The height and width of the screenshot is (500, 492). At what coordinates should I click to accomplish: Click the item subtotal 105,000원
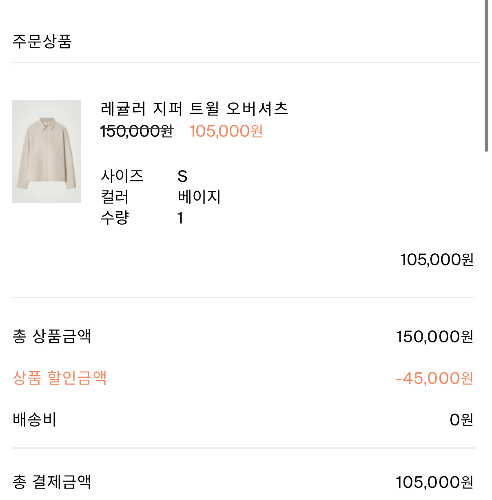tap(437, 260)
